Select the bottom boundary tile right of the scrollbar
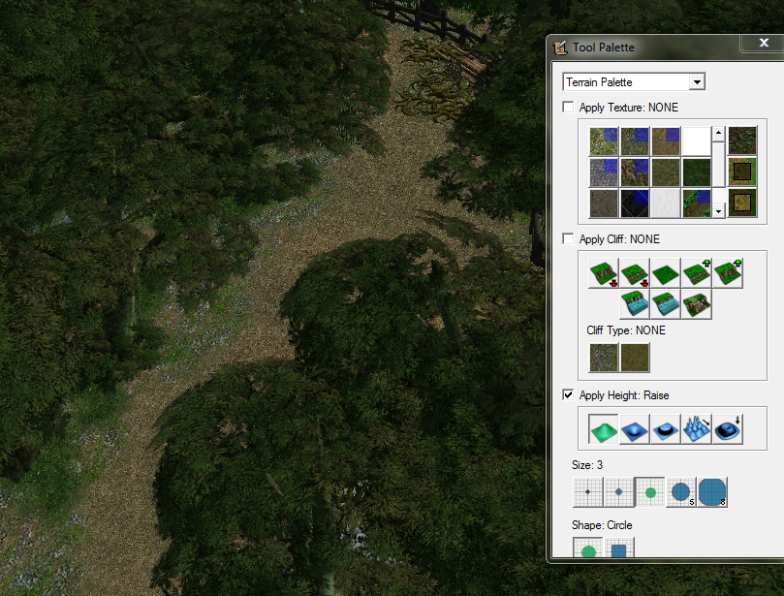Screen dimensions: 784x596 click(x=742, y=203)
